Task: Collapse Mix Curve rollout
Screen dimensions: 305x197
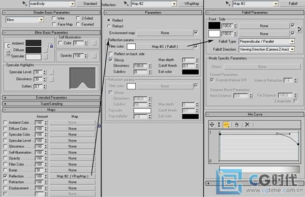Action: (x=255, y=114)
